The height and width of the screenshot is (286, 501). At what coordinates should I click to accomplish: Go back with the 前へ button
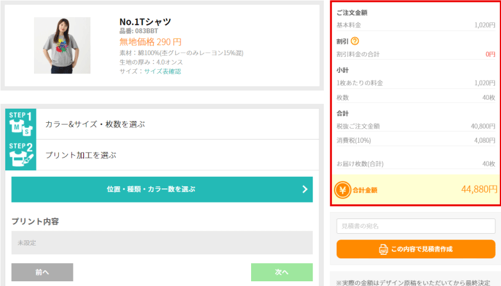pyautogui.click(x=42, y=272)
